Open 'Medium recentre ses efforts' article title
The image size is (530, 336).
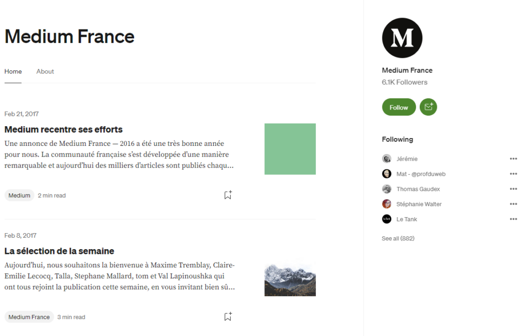pyautogui.click(x=64, y=129)
